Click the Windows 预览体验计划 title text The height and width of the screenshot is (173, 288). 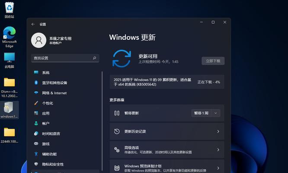[143, 166]
